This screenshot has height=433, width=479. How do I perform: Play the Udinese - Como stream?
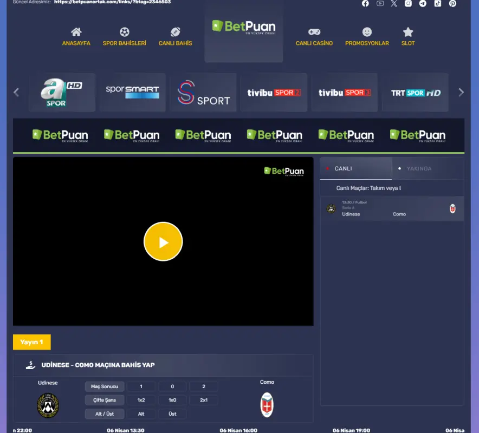click(x=163, y=241)
